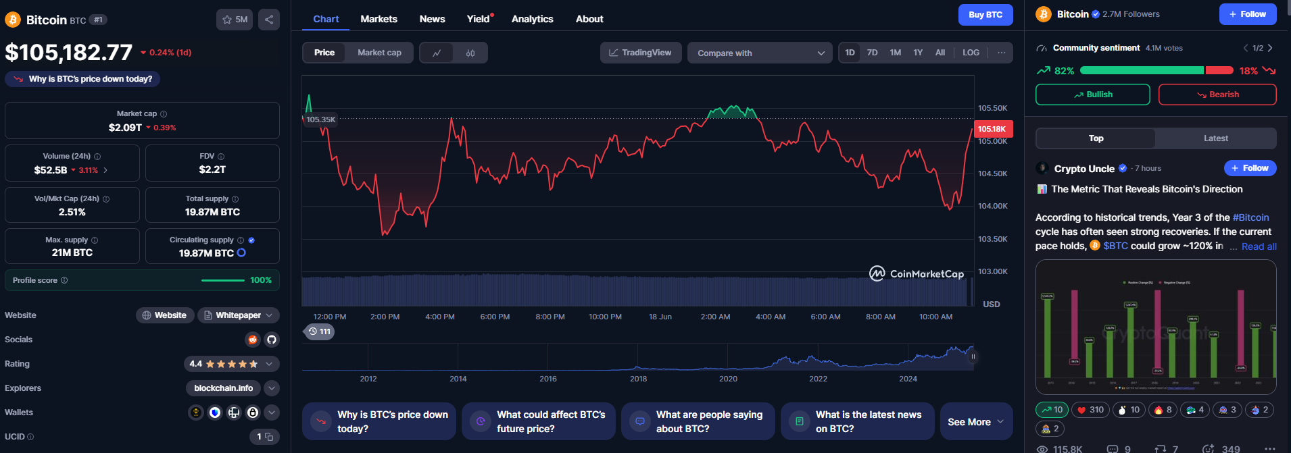Click the Crypto Uncle avatar
The width and height of the screenshot is (1291, 453).
pyautogui.click(x=1042, y=168)
